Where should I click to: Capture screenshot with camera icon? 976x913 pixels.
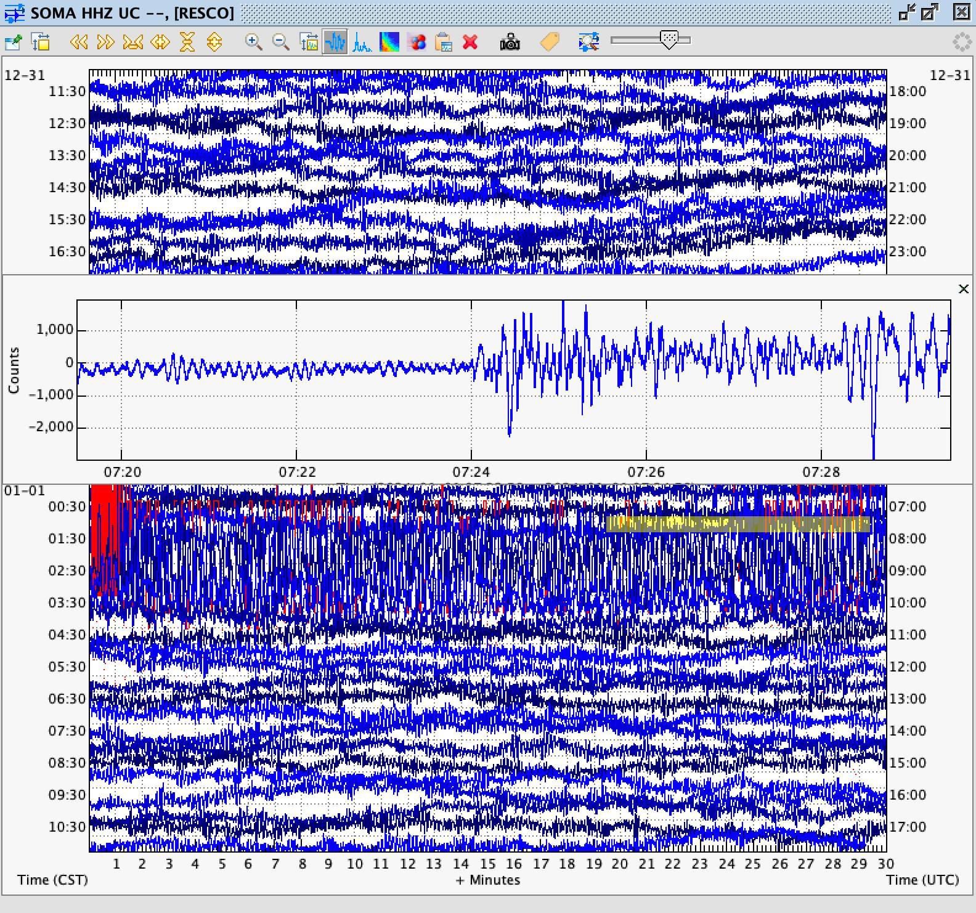pyautogui.click(x=510, y=42)
